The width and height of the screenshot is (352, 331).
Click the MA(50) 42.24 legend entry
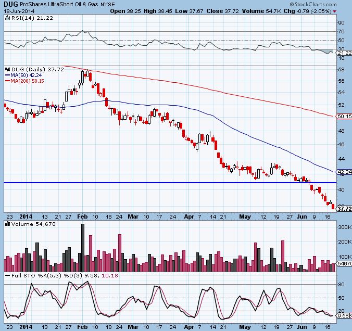(23, 75)
